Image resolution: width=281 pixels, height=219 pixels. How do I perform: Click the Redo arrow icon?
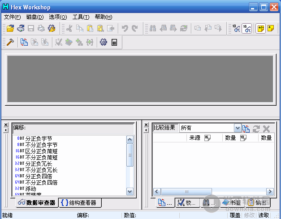(135, 28)
